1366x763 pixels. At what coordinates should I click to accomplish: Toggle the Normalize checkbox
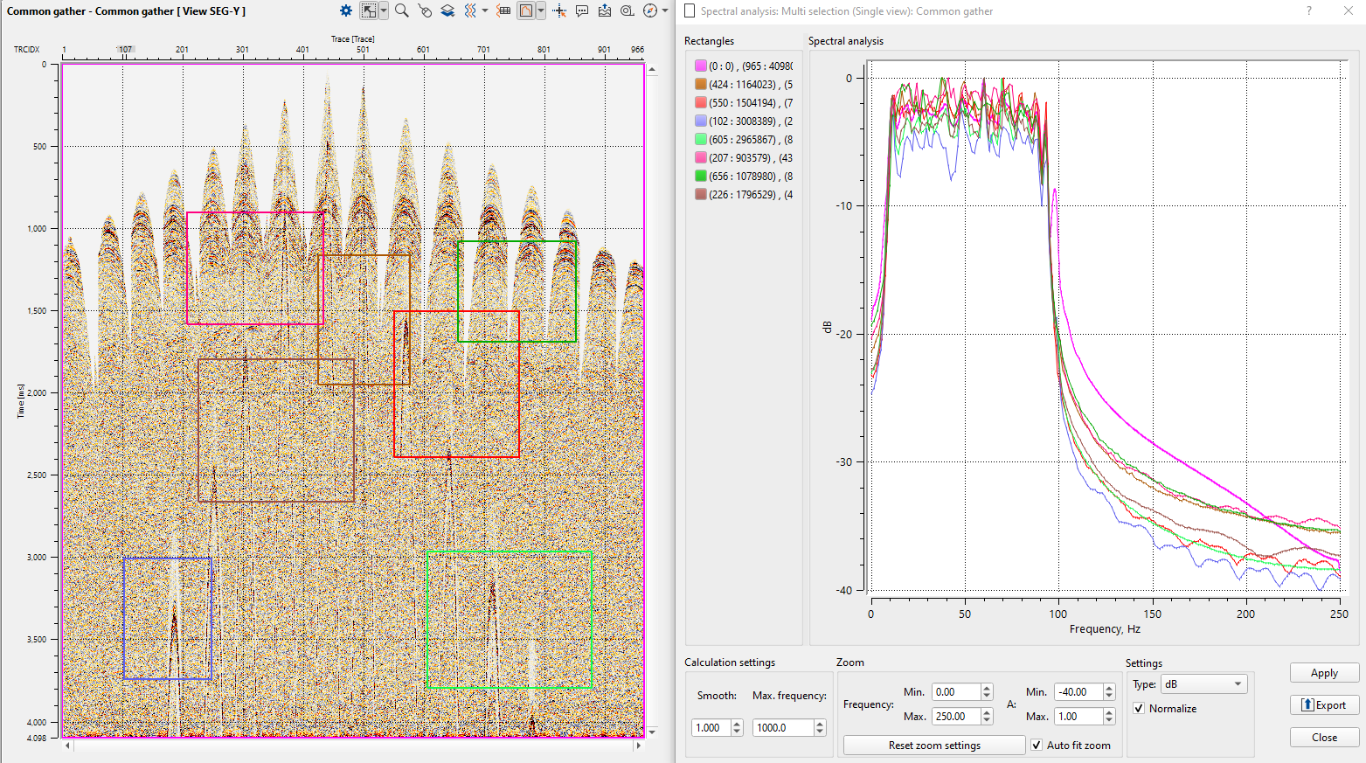[x=1139, y=708]
